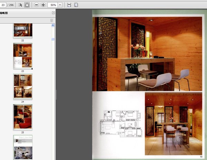Open the partially visible thumbnail below page 25

point(23,148)
